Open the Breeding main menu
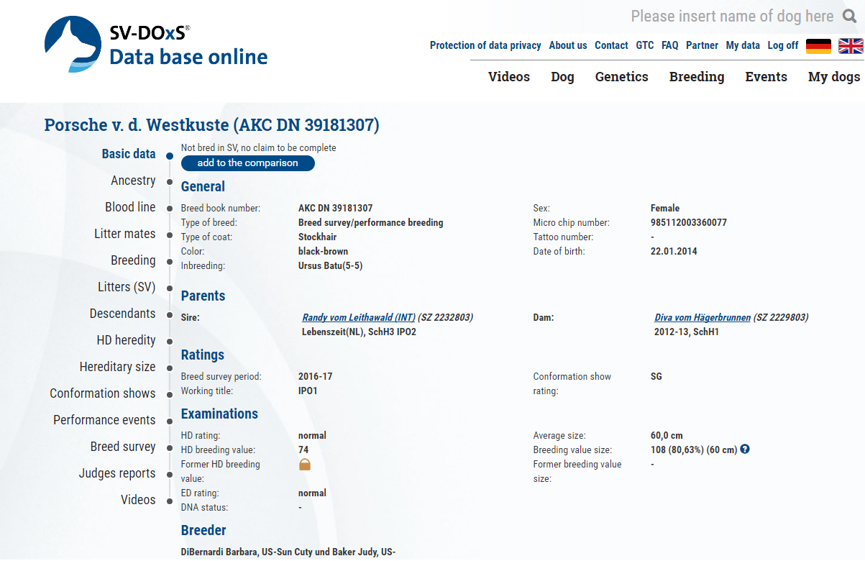This screenshot has height=561, width=865. point(697,77)
